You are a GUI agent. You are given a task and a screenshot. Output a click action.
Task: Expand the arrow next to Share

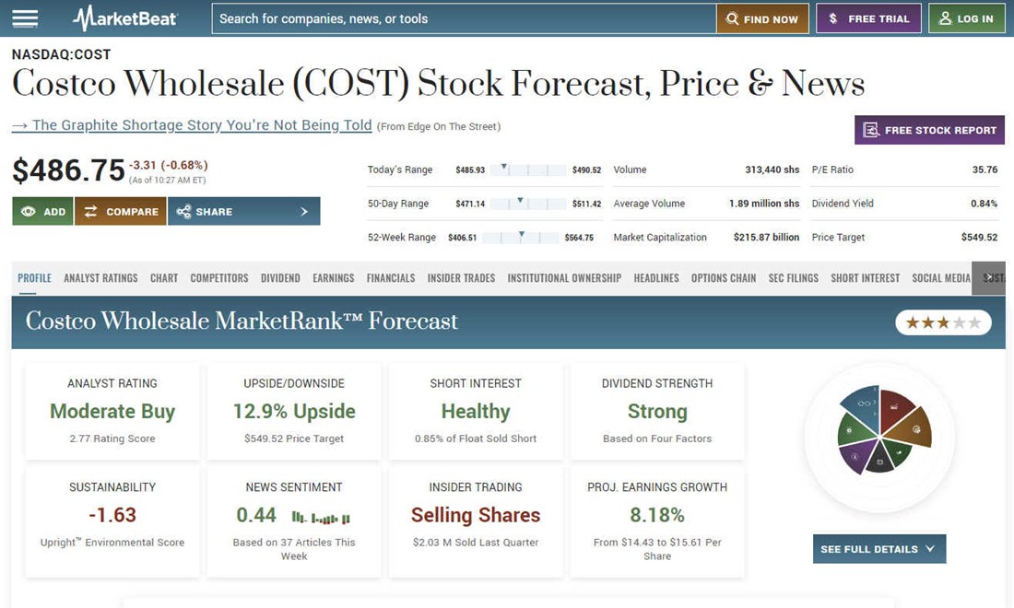click(304, 211)
